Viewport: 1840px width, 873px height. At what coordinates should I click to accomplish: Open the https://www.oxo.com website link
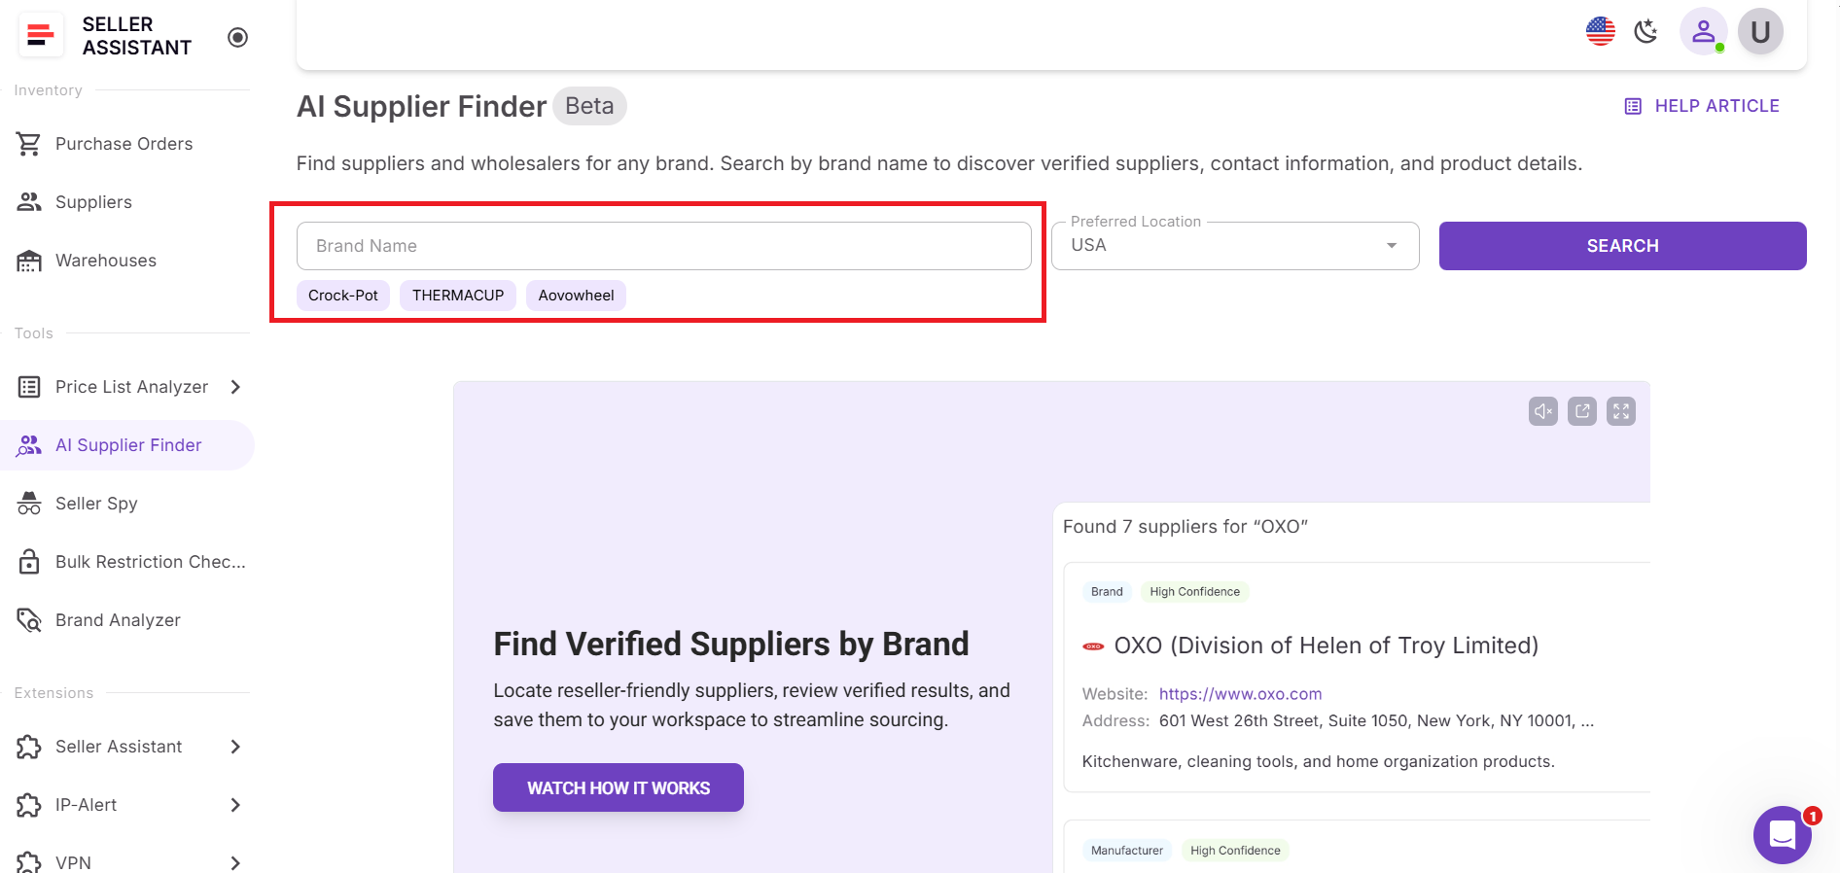1240,693
